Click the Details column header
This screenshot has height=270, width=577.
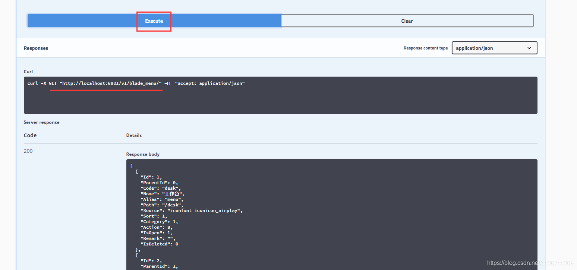click(x=134, y=135)
